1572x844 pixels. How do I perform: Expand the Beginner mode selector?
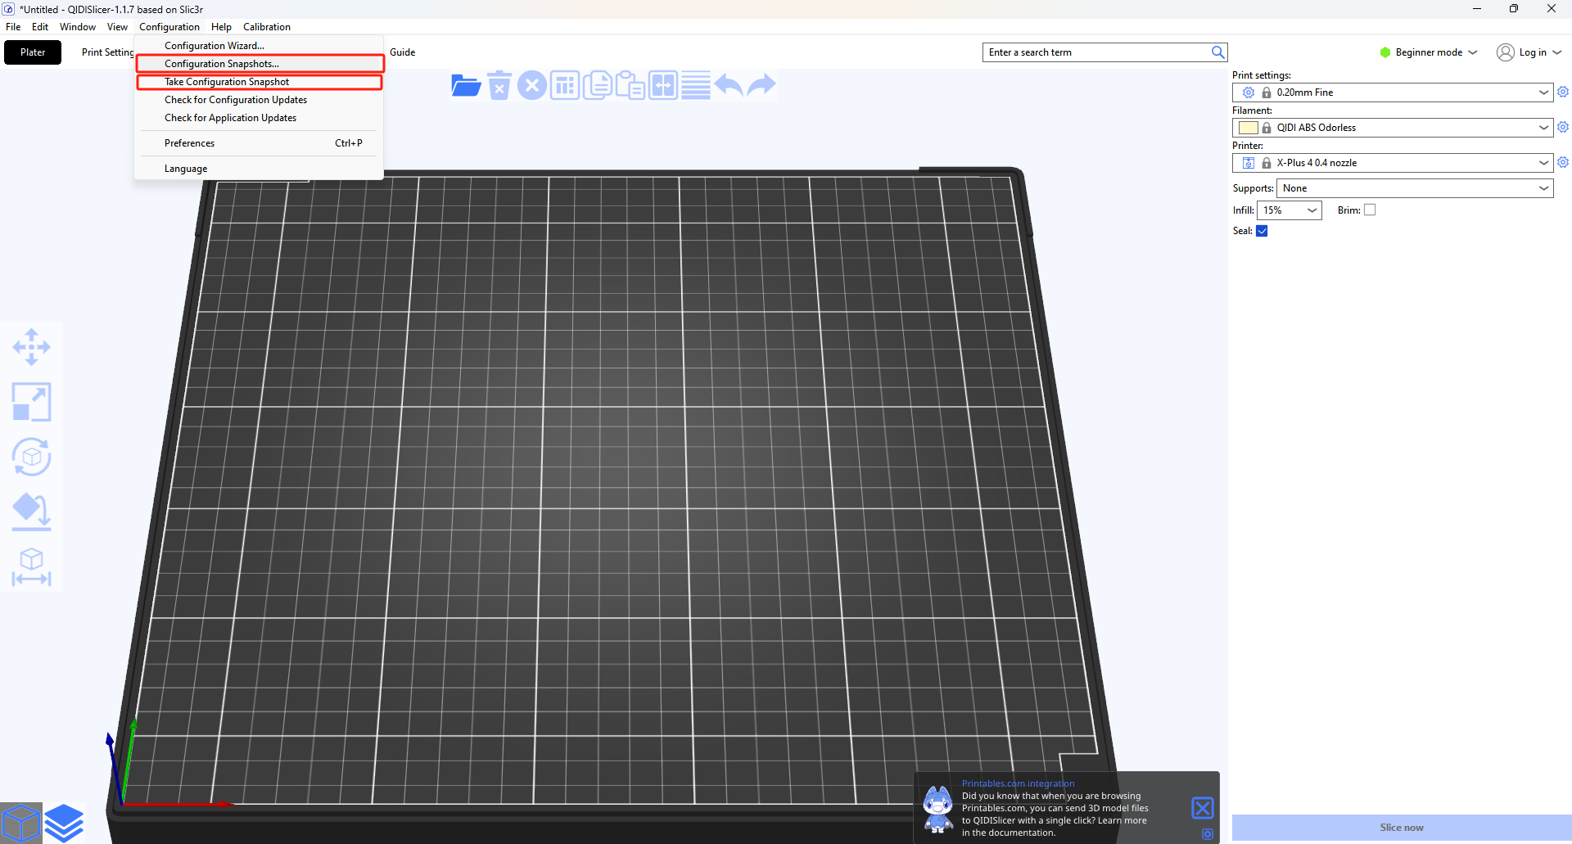(1428, 52)
